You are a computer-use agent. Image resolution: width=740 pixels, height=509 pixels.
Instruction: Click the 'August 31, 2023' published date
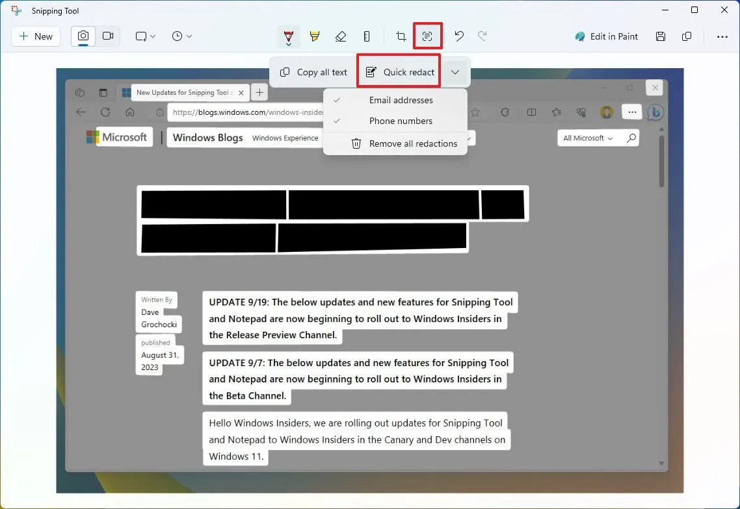coord(160,361)
